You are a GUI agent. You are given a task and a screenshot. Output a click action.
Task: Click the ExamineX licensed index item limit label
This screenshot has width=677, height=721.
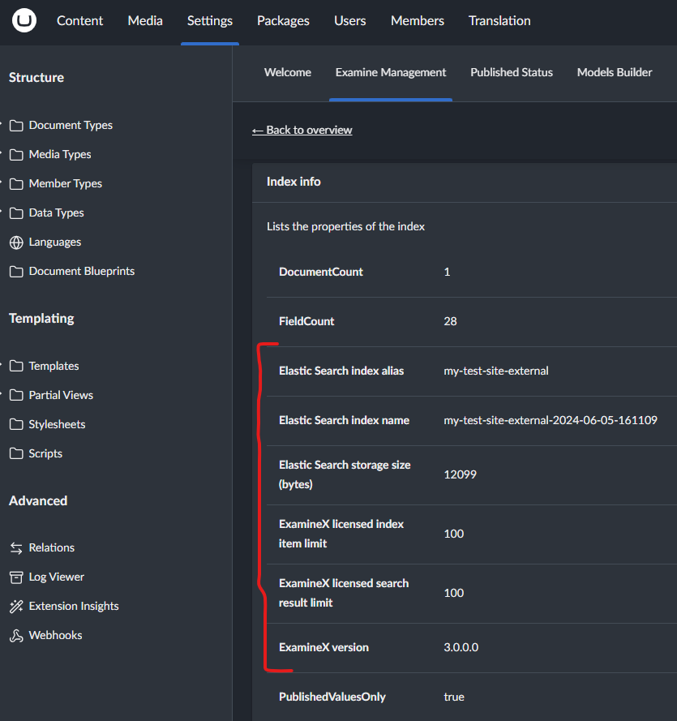coord(341,534)
